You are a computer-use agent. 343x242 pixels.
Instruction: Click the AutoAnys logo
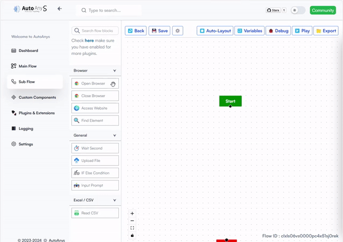[x=30, y=9]
